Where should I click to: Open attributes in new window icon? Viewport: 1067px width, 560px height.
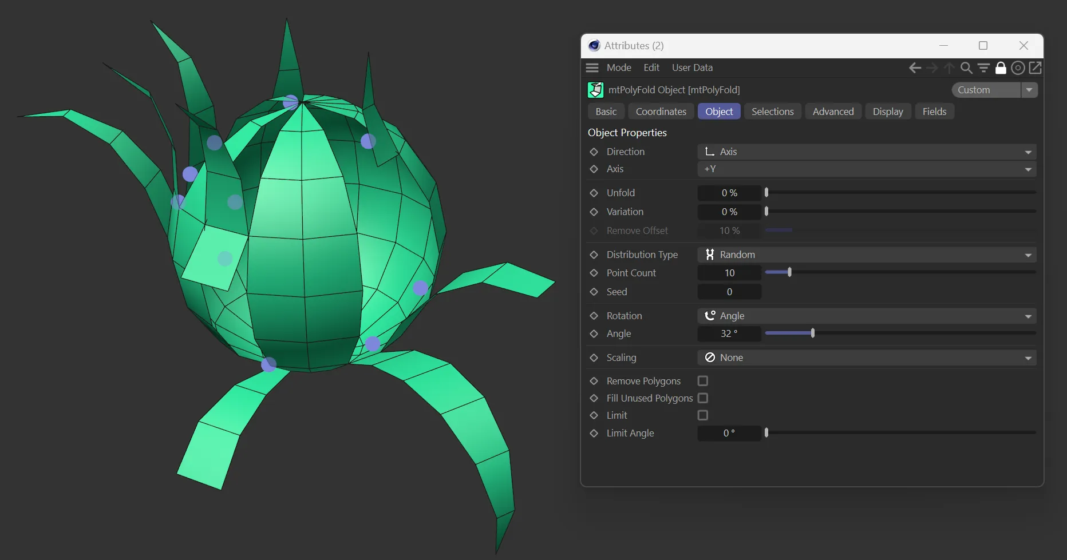pos(1035,68)
